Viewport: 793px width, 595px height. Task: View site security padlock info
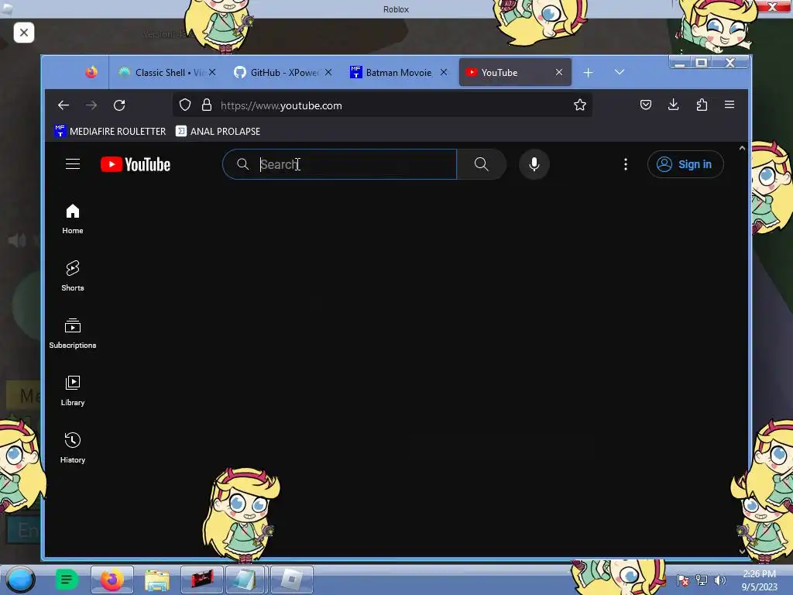coord(206,105)
